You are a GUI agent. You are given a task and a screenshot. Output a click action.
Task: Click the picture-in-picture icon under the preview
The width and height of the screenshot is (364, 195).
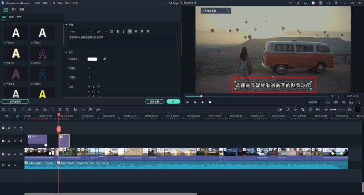pyautogui.click(x=351, y=102)
